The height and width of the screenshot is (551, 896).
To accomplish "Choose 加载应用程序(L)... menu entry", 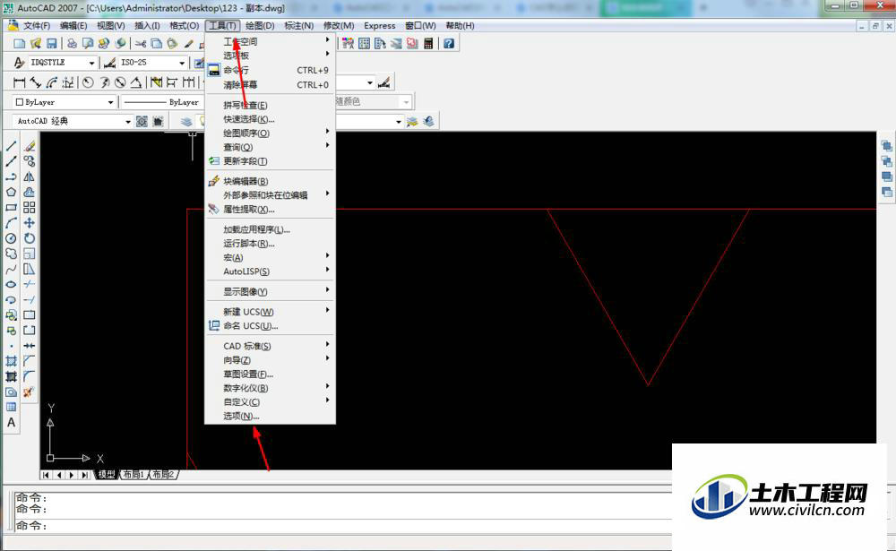I will coord(270,229).
